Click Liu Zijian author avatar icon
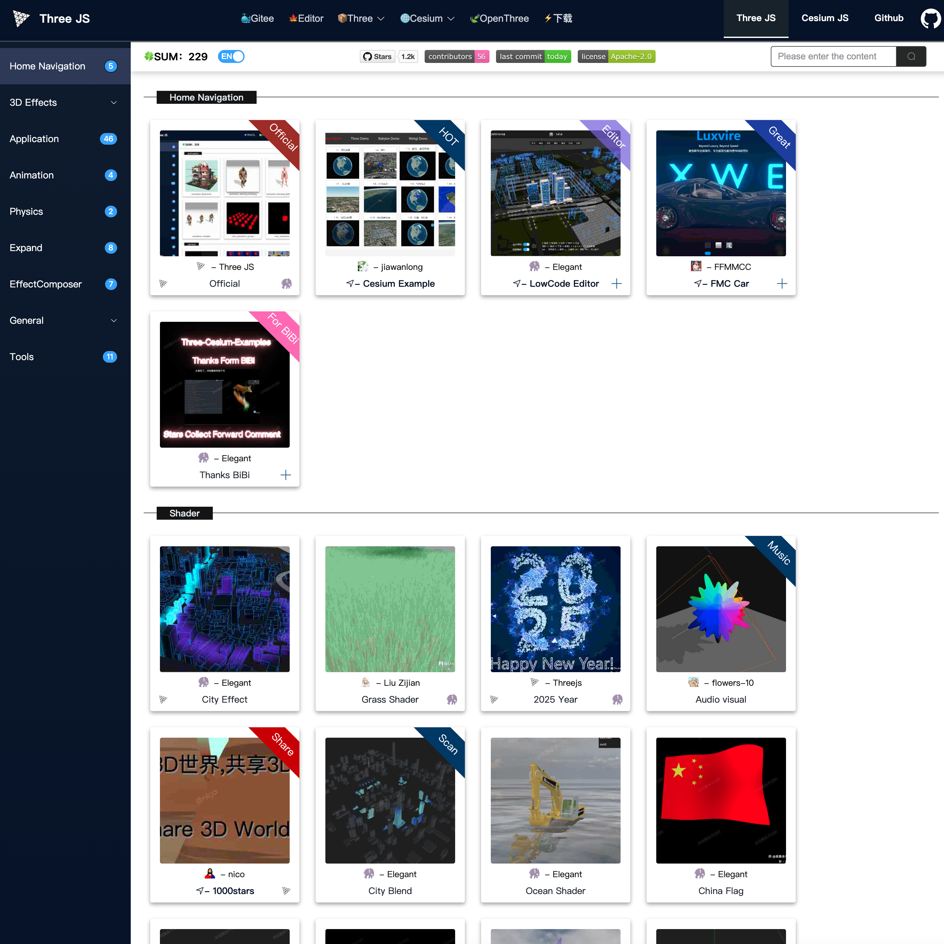This screenshot has height=944, width=944. point(366,682)
